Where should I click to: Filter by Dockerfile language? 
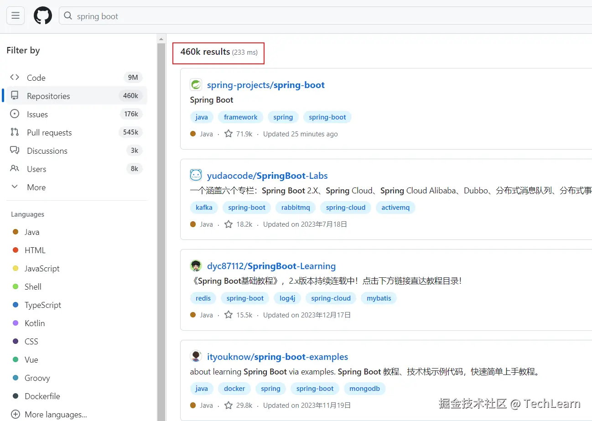(x=42, y=396)
